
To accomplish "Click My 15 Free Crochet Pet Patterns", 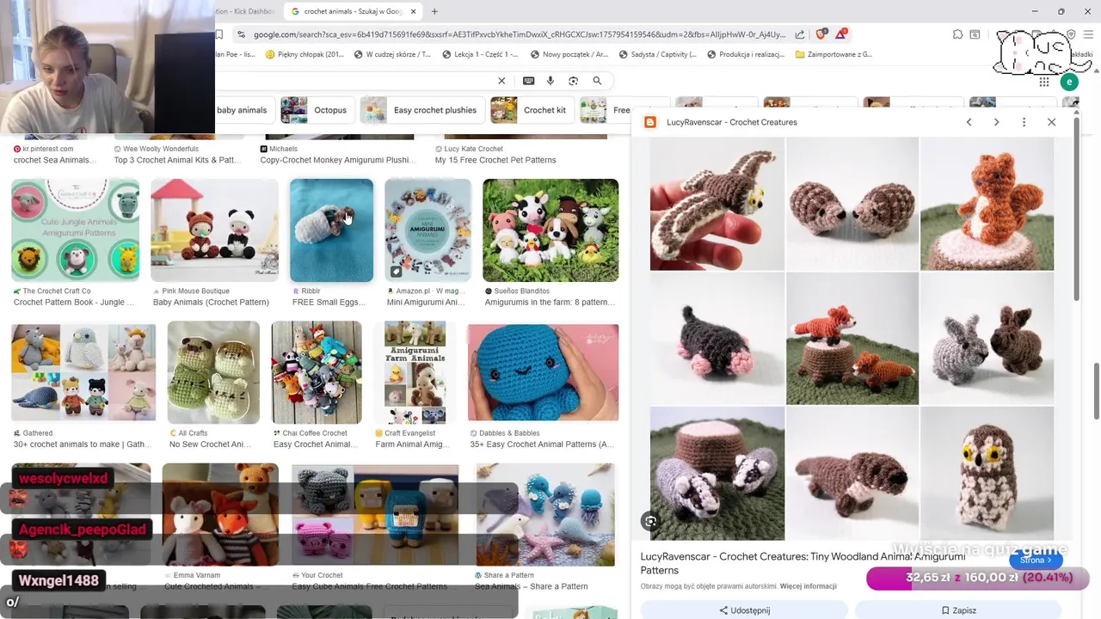I will [495, 160].
